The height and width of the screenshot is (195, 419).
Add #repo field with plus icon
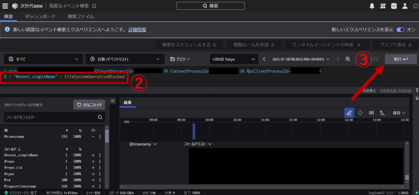tap(93, 161)
